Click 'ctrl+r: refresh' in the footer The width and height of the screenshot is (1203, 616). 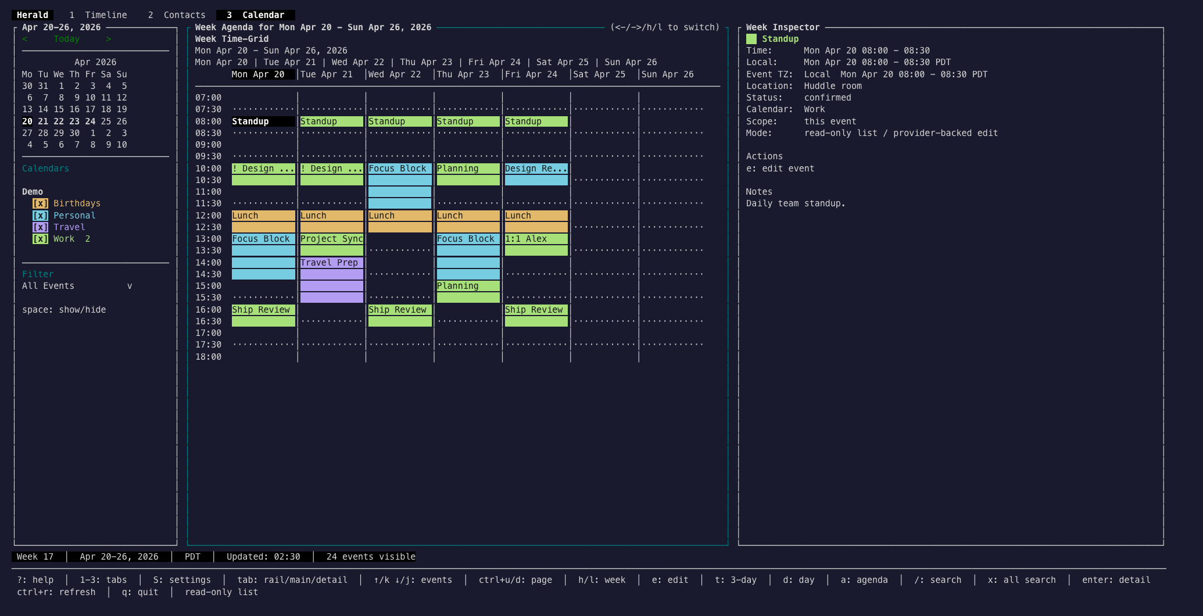point(56,592)
